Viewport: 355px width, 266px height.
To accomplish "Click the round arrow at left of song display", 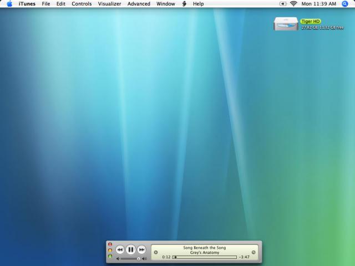I will 156,252.
